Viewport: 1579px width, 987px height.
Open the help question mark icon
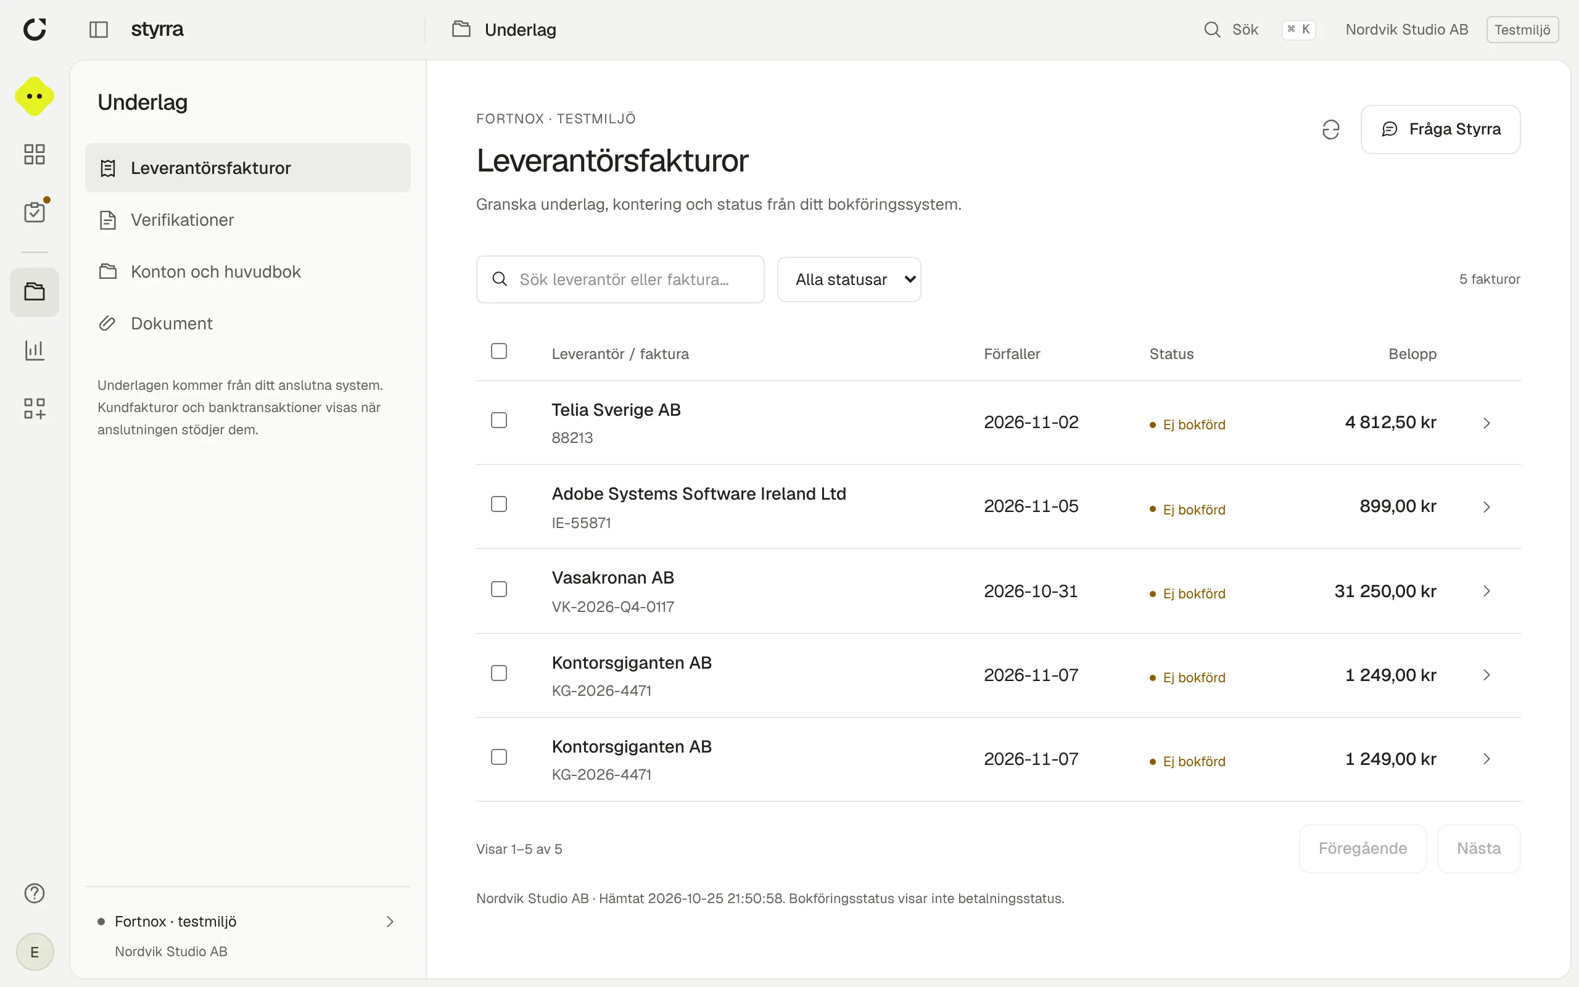(x=35, y=893)
